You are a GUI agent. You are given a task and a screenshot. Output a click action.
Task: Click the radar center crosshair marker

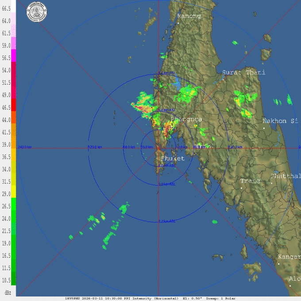click(x=159, y=147)
